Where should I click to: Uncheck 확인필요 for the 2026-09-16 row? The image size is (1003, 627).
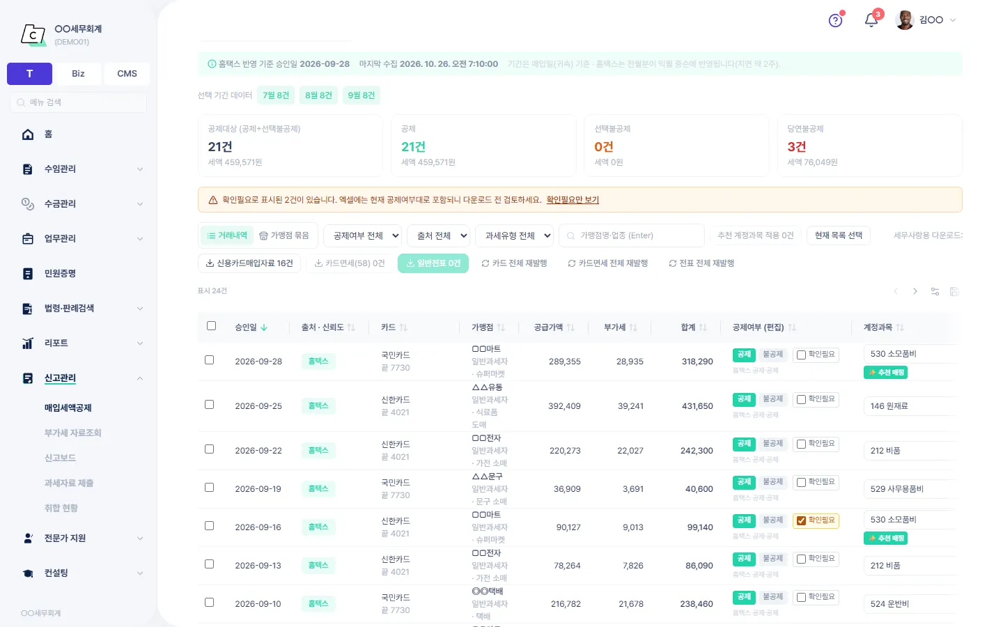click(801, 521)
